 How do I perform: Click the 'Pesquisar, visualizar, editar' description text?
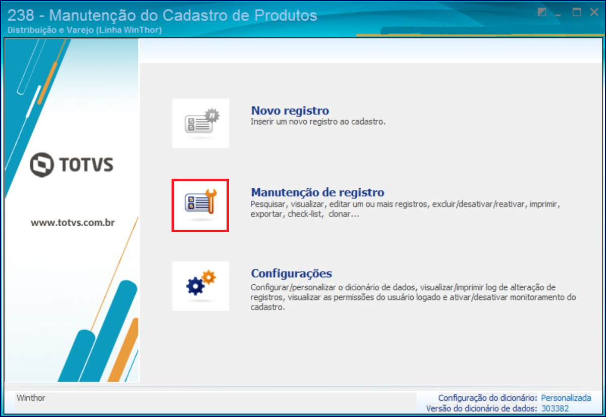[406, 210]
